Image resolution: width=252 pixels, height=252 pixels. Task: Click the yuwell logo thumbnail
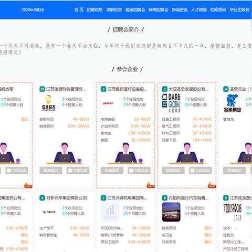coord(110,103)
